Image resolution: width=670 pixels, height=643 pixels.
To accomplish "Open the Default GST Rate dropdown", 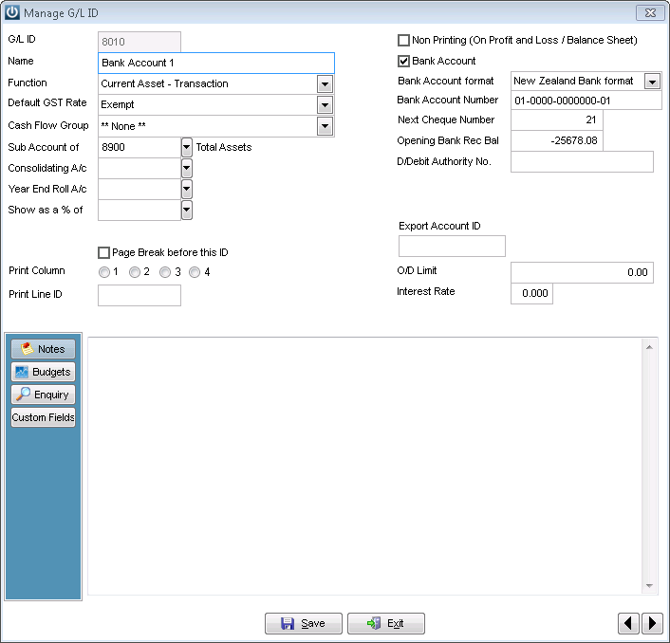I will click(x=325, y=104).
